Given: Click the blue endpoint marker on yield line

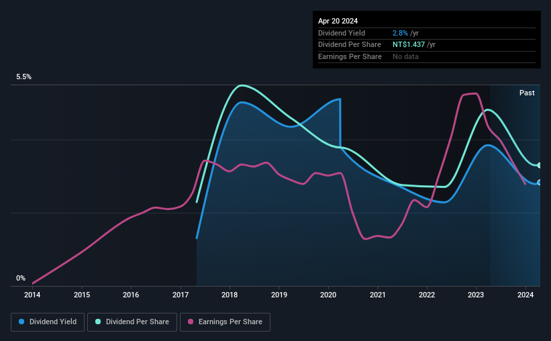Looking at the screenshot, I should 539,183.
